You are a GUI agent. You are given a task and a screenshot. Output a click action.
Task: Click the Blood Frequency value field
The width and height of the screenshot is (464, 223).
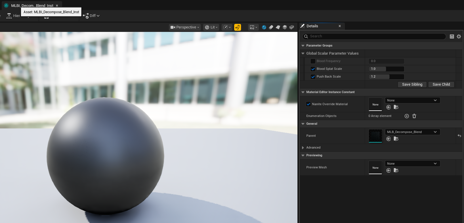386,61
